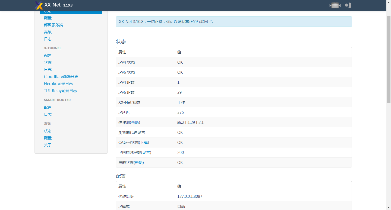Open 状态 under the X-TUNNEL section

click(x=48, y=63)
